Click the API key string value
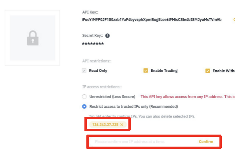The width and height of the screenshot is (235, 166). (152, 19)
